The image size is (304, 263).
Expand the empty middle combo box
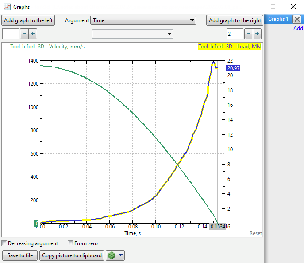click(132, 34)
